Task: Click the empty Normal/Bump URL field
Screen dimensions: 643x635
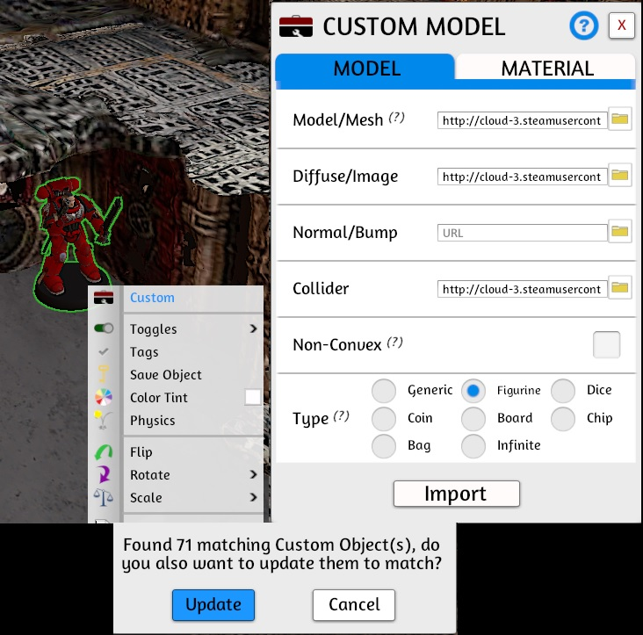Action: pyautogui.click(x=522, y=233)
